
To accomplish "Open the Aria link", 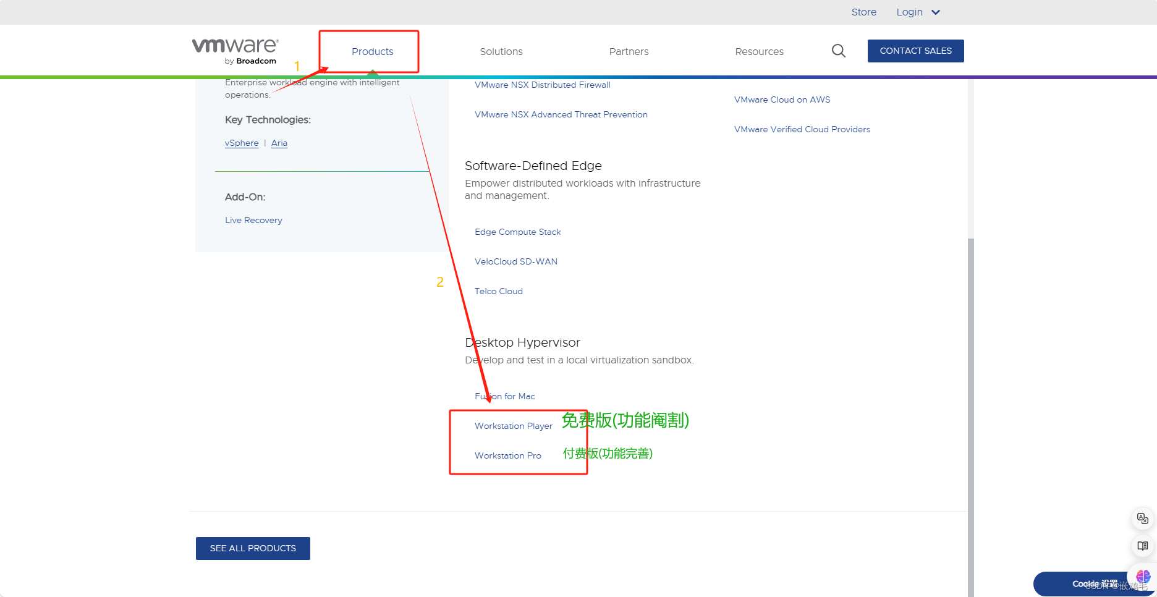I will [279, 143].
